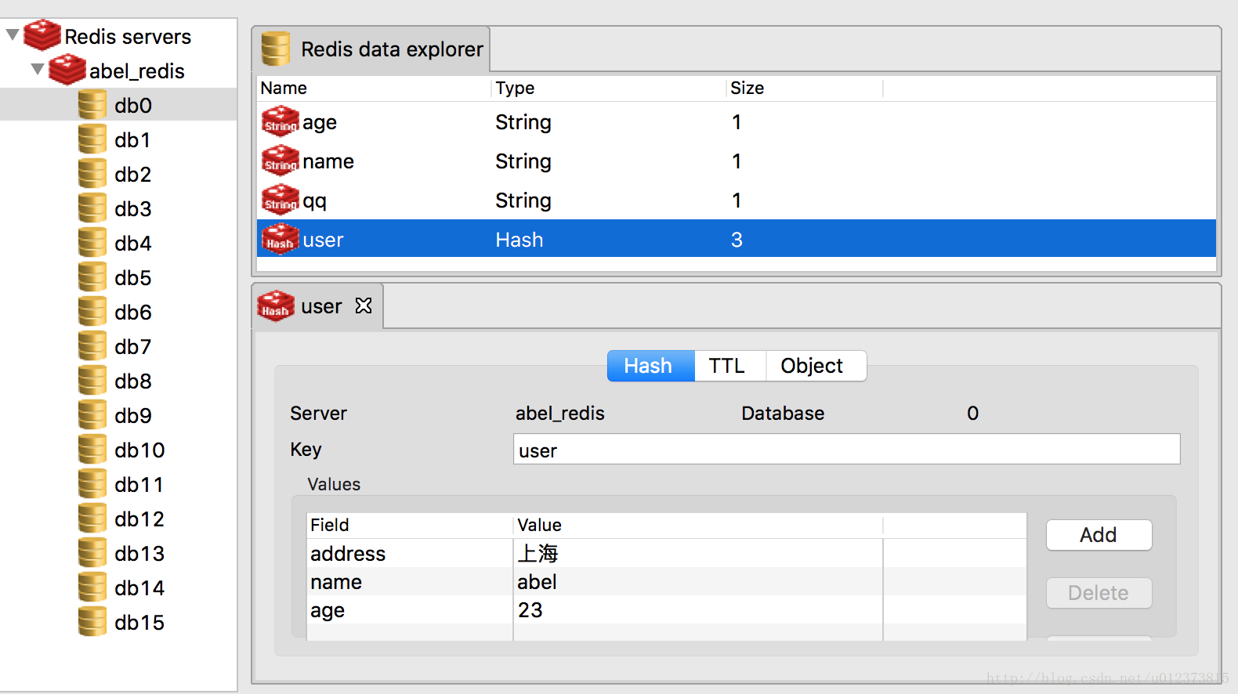Select the qq key name in explorer
Screen dimensions: 1238x694
(314, 201)
